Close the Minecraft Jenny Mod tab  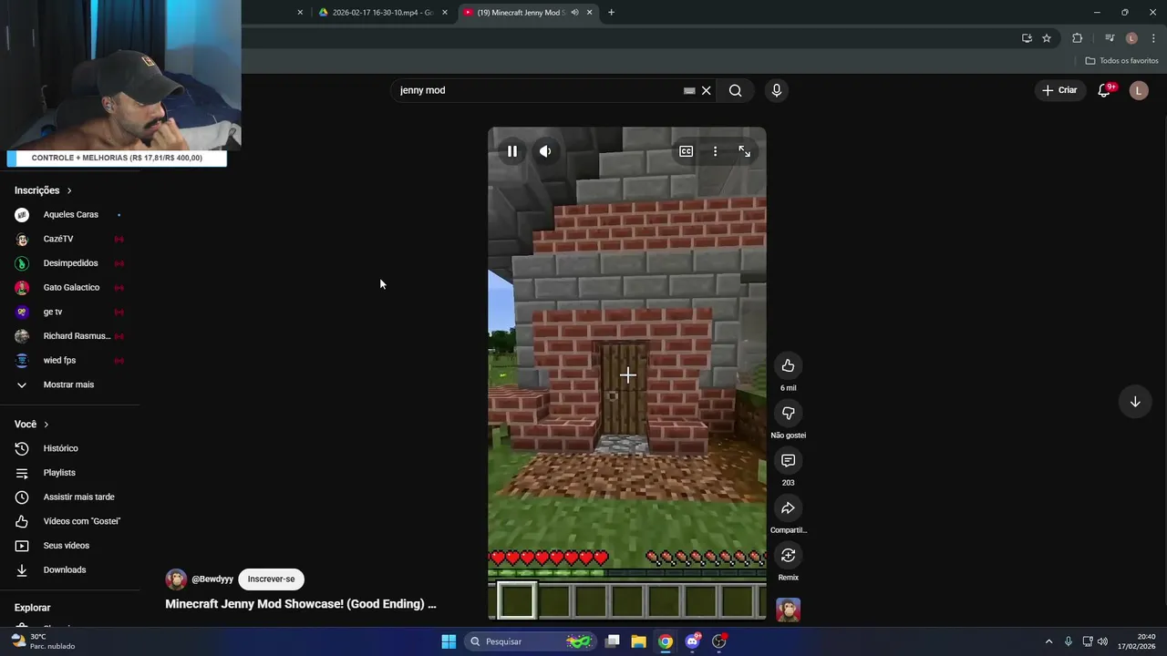[589, 13]
